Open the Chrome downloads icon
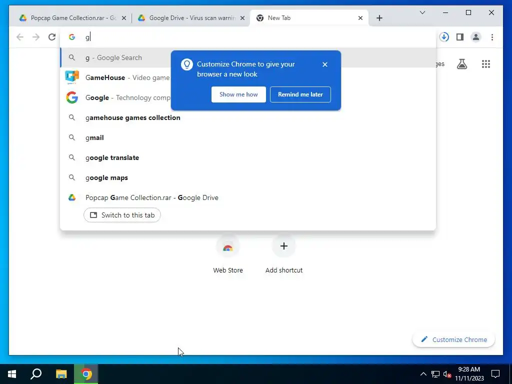 [x=444, y=37]
